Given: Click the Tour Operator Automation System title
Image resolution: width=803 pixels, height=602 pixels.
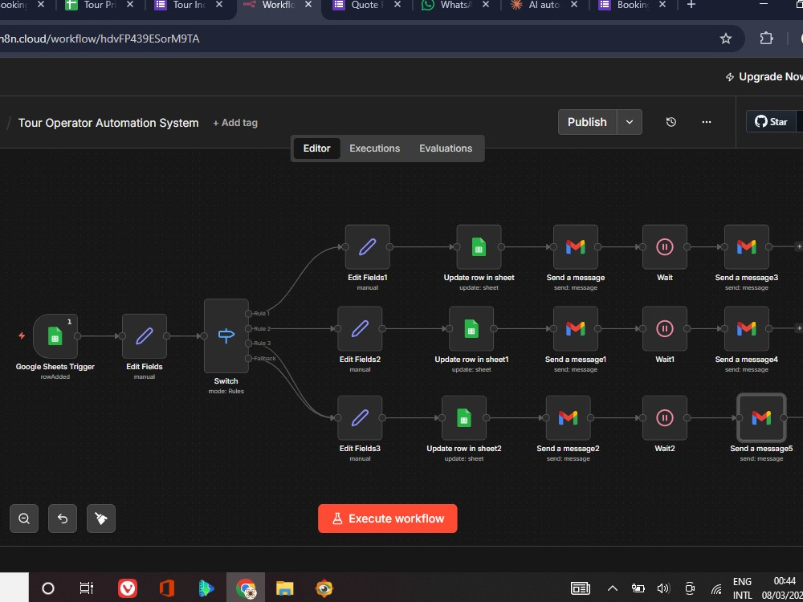Looking at the screenshot, I should 108,123.
